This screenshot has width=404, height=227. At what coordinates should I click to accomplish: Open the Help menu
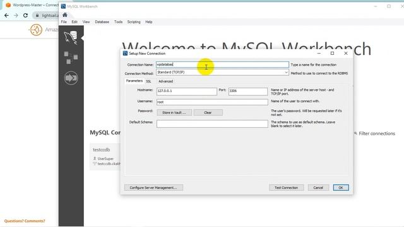tap(149, 22)
